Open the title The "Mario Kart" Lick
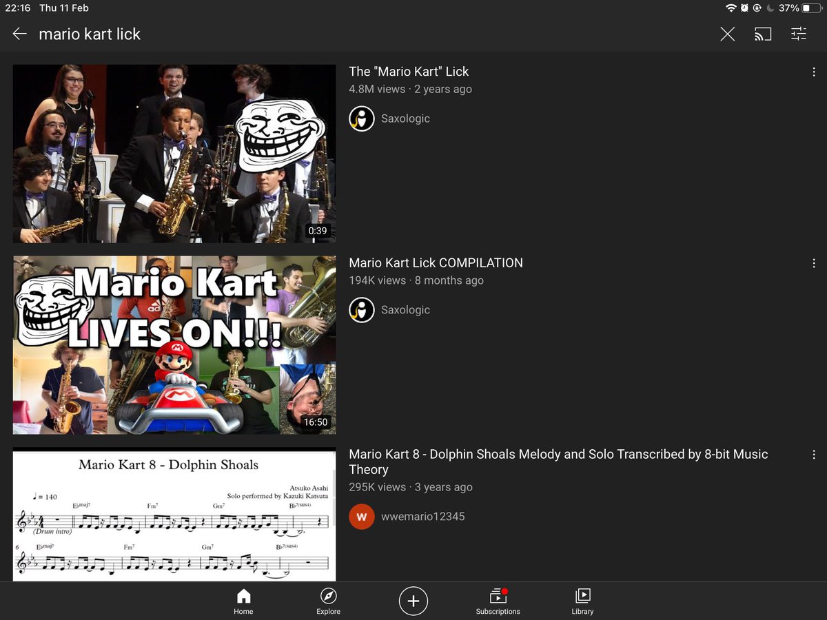The width and height of the screenshot is (827, 620). [x=409, y=72]
